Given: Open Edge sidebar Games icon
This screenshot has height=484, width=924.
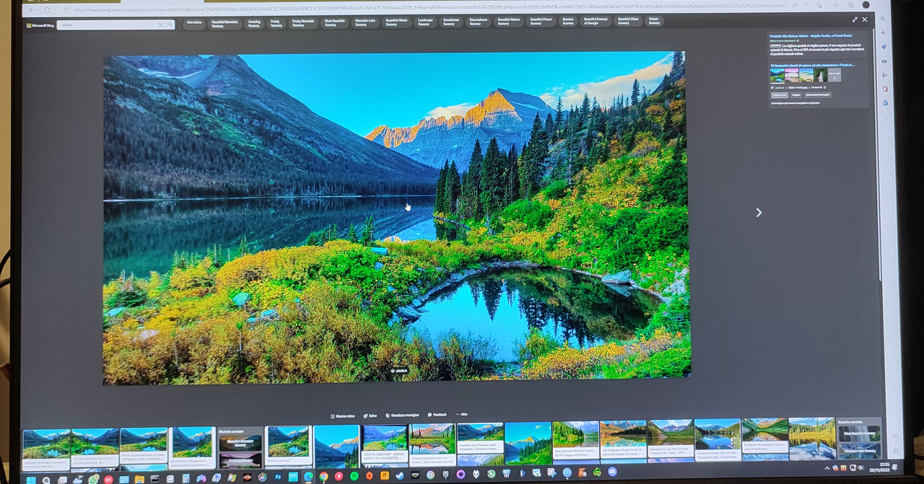Looking at the screenshot, I should coord(884,74).
